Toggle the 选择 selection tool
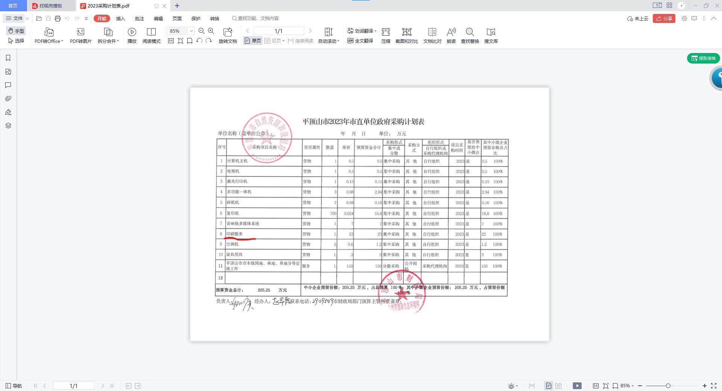This screenshot has width=722, height=391. point(16,41)
